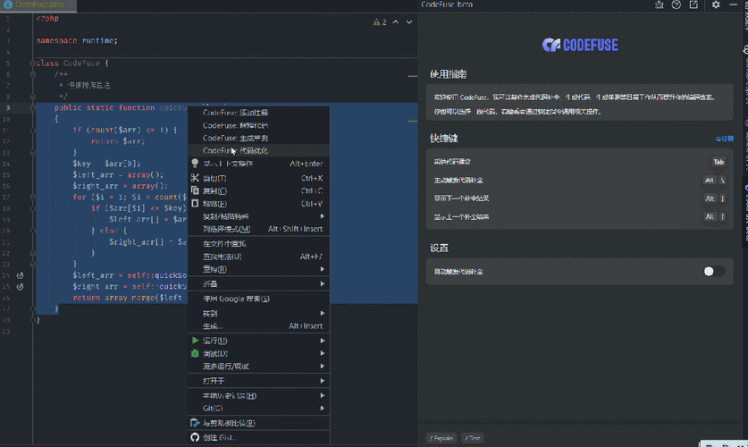This screenshot has height=447, width=748.
Task: Select 生成... entry with Alt+Insert
Action: [x=258, y=326]
